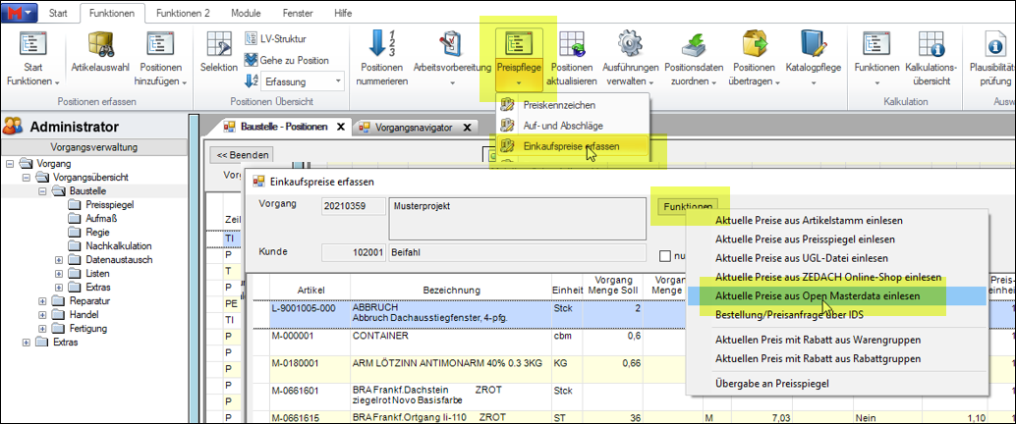The image size is (1016, 424).
Task: Tick the checkbox beside Funktionen button
Action: click(667, 256)
